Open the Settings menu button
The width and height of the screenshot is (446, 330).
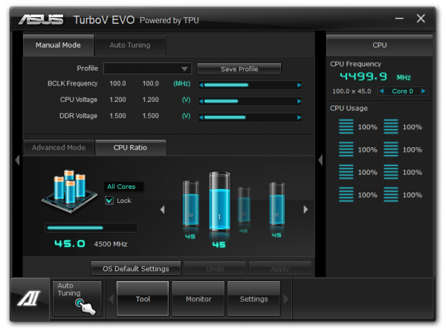(253, 299)
